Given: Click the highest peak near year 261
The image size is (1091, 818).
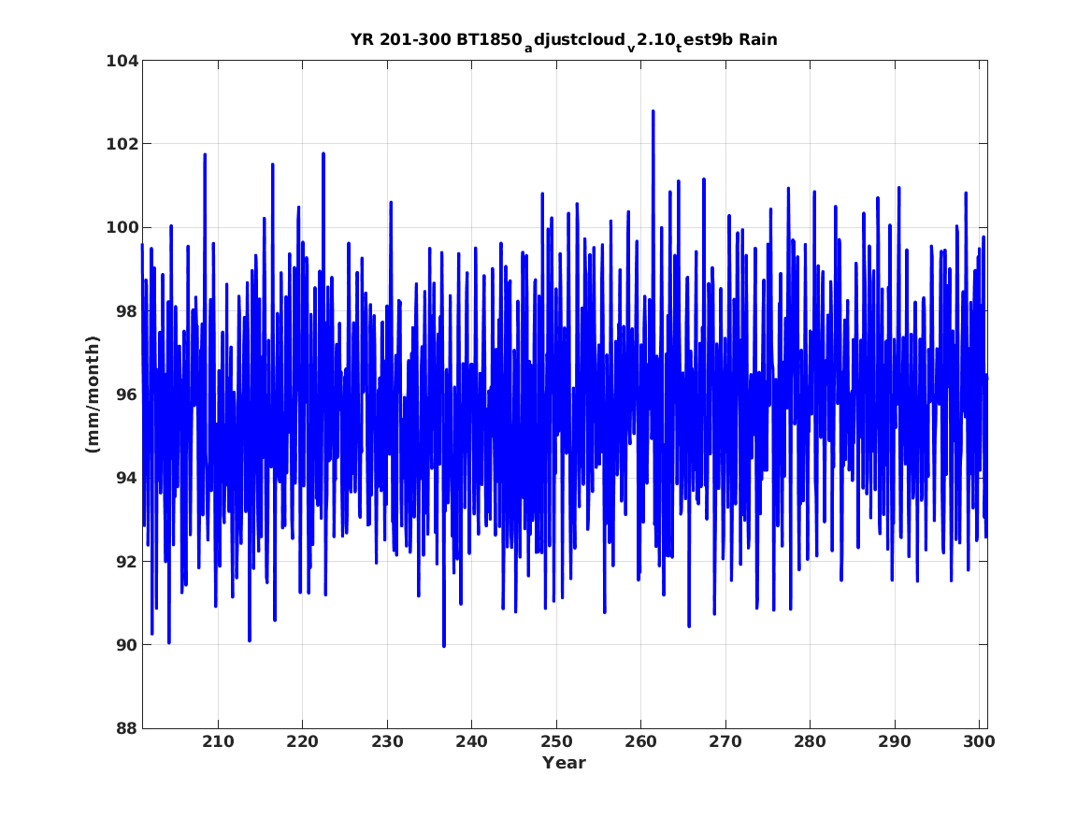Looking at the screenshot, I should 653,111.
